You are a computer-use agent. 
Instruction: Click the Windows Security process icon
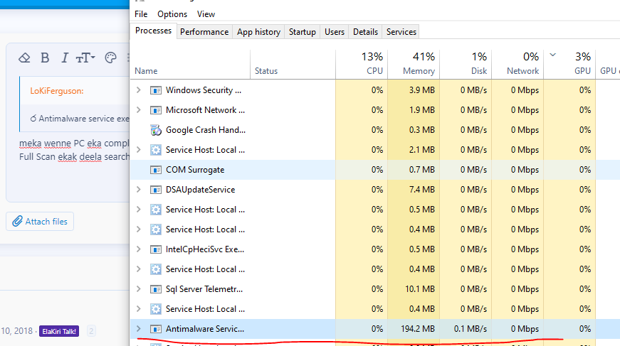pos(156,90)
